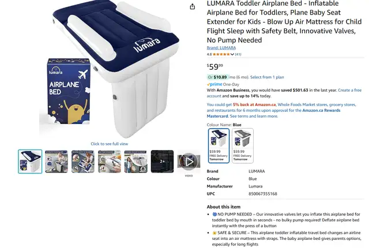This screenshot has width=369, height=248.
Task: View the second product thumbnail image
Action: click(x=57, y=161)
